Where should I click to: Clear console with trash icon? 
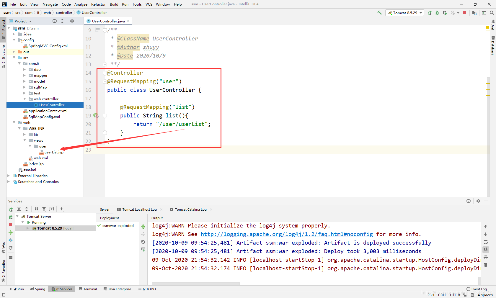point(486,265)
